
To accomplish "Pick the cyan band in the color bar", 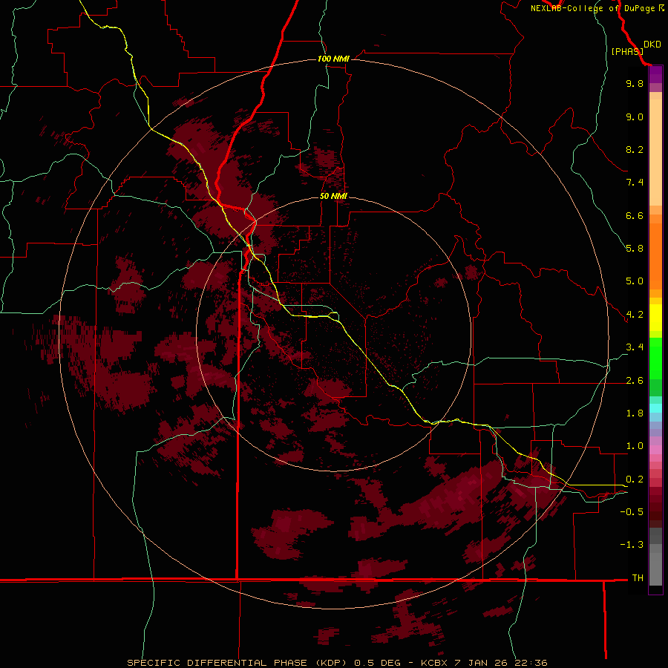I will [655, 408].
